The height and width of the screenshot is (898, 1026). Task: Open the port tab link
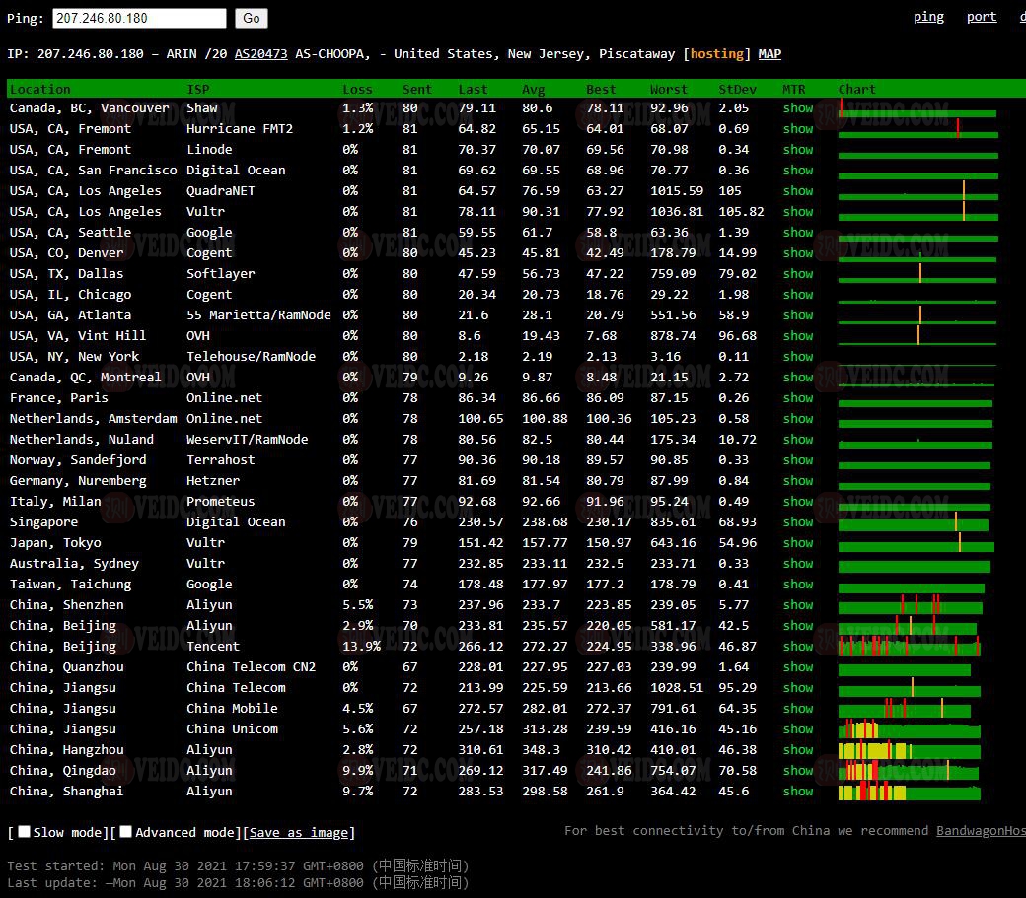[x=981, y=16]
